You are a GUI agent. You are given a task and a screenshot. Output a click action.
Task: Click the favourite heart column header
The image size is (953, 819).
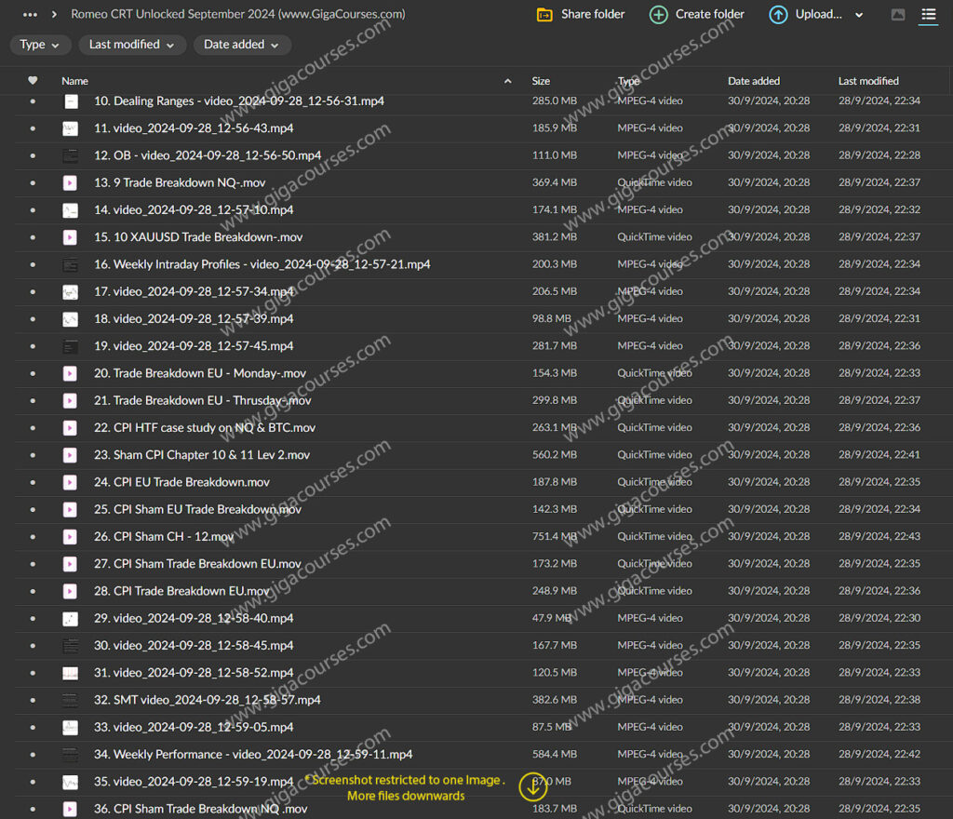coord(34,81)
